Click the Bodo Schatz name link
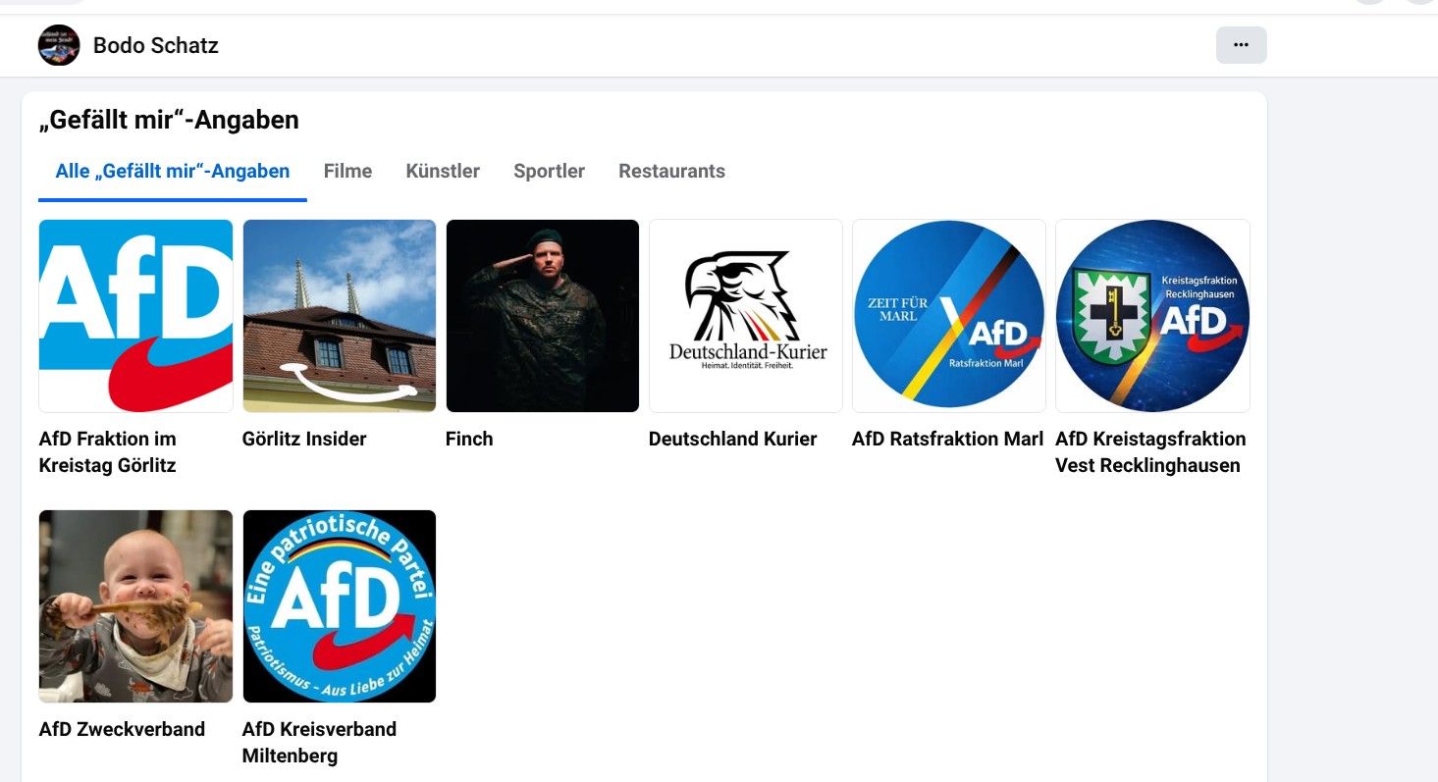 click(155, 46)
